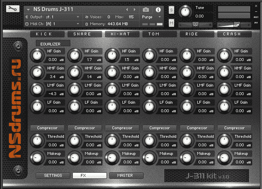Toggle the Crash Compressor
The image size is (262, 189).
click(234, 128)
